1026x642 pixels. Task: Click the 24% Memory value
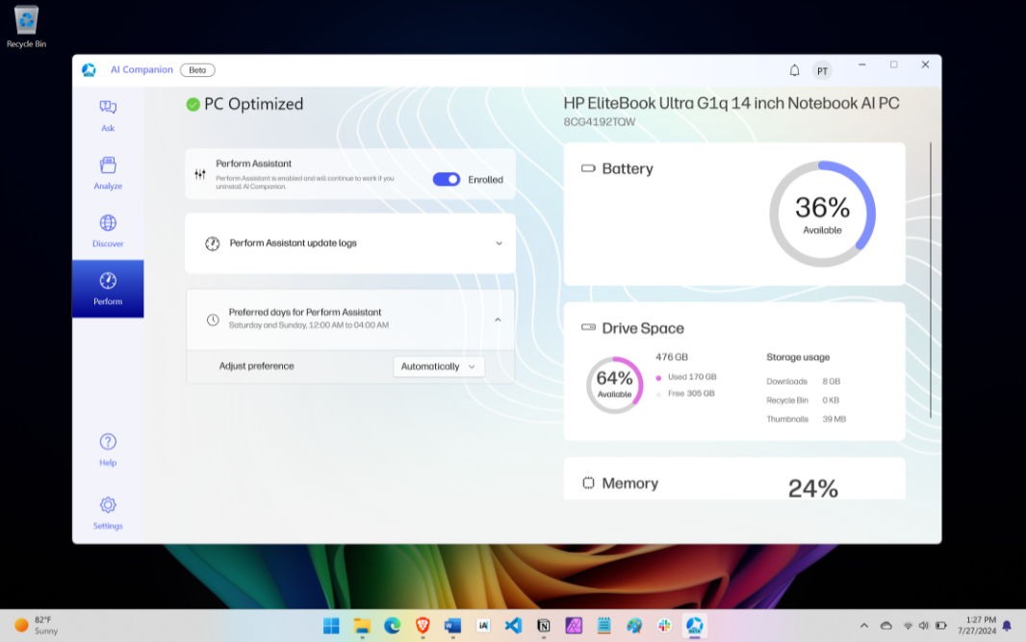[x=812, y=489]
